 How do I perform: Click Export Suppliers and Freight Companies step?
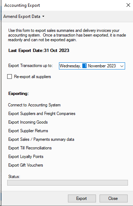42,114
